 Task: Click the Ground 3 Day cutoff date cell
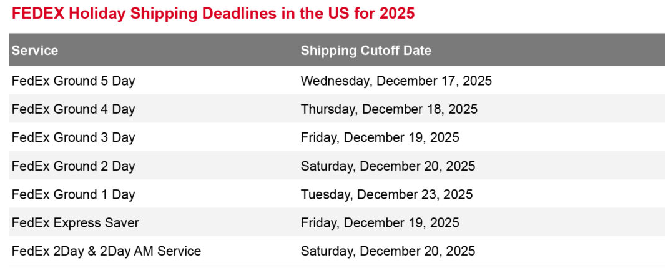[380, 137]
